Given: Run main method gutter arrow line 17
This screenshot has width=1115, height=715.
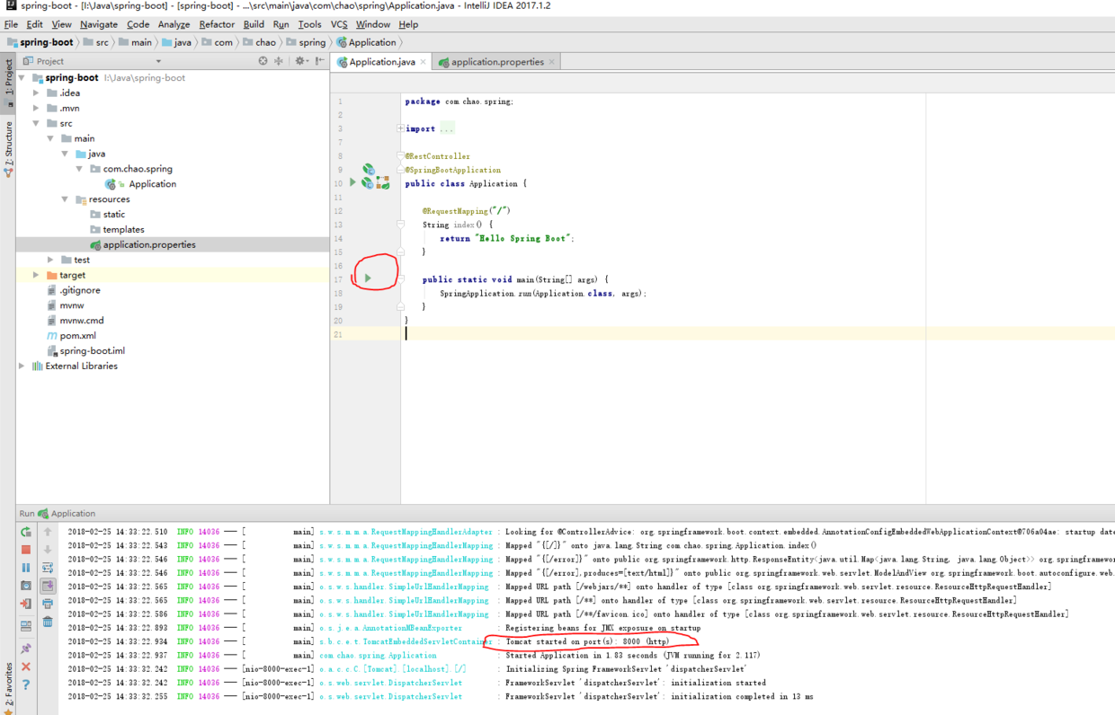Looking at the screenshot, I should [x=368, y=278].
